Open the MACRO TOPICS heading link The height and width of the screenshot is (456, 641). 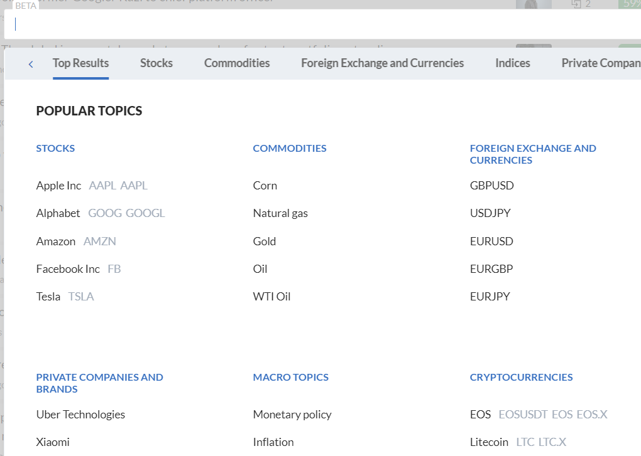(291, 377)
